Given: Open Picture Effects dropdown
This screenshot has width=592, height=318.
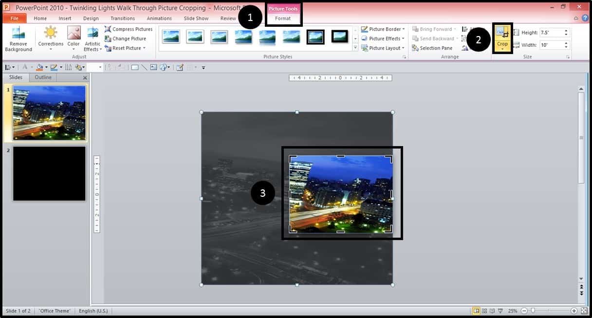Looking at the screenshot, I should [x=383, y=38].
